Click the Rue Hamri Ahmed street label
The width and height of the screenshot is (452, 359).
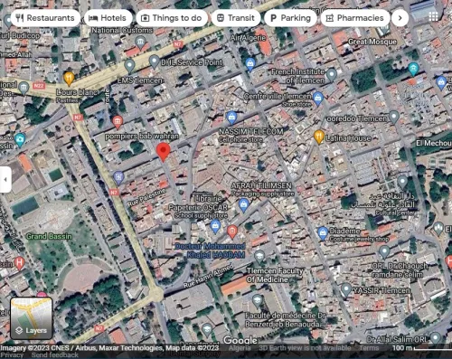209,276
